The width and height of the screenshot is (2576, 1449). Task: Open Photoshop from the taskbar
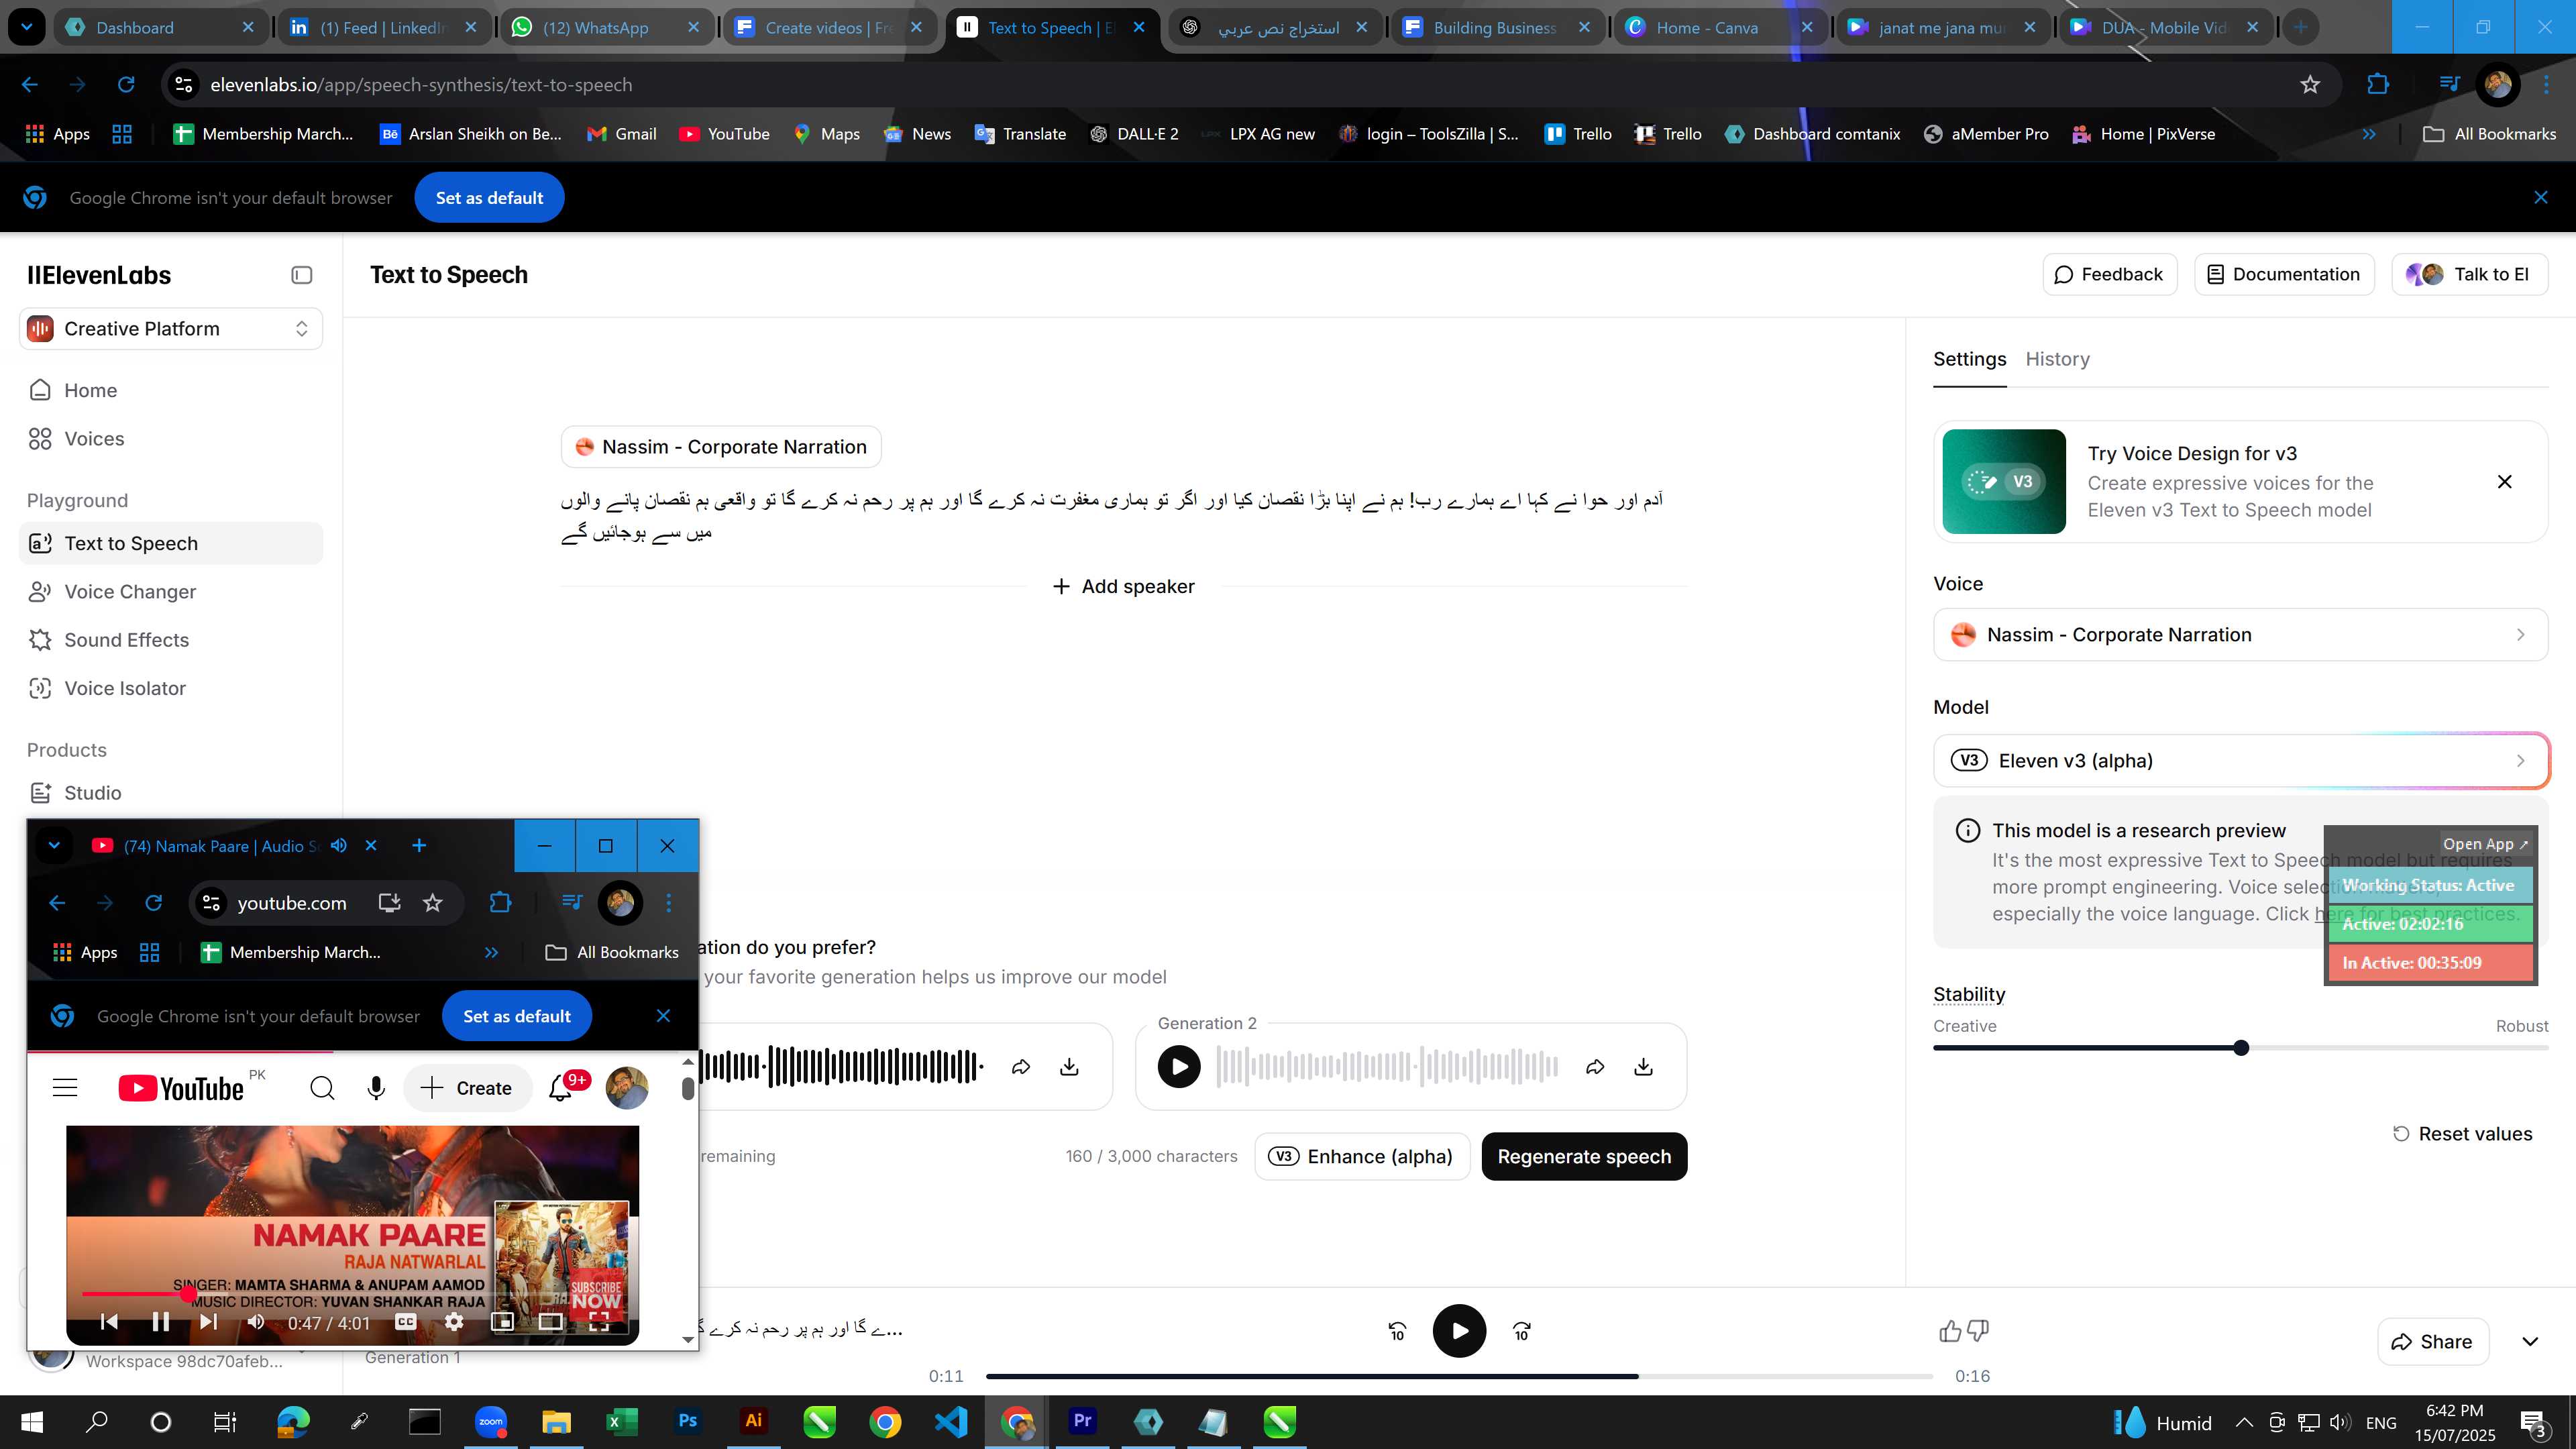[x=687, y=1421]
